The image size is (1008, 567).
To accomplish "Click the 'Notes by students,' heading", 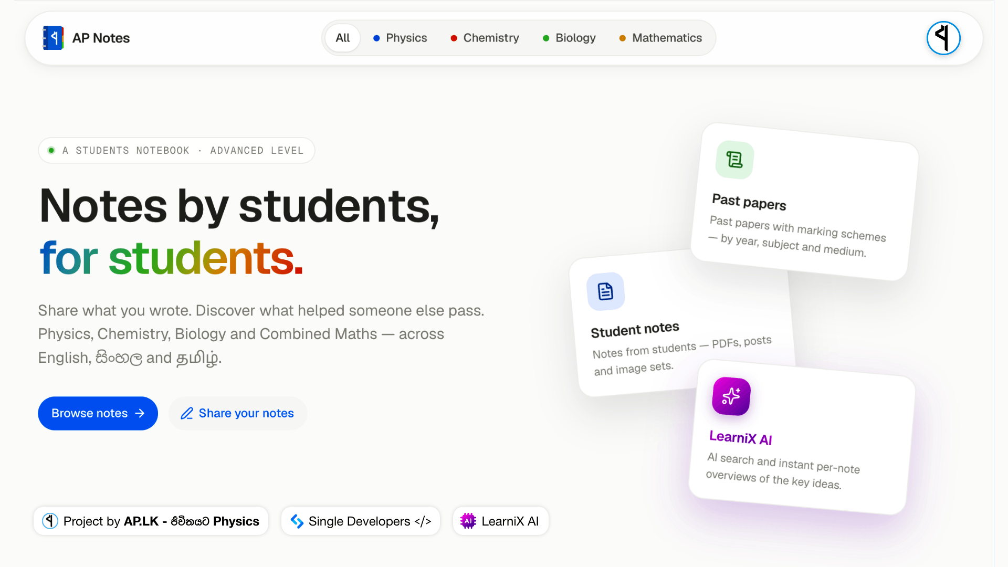I will 239,206.
